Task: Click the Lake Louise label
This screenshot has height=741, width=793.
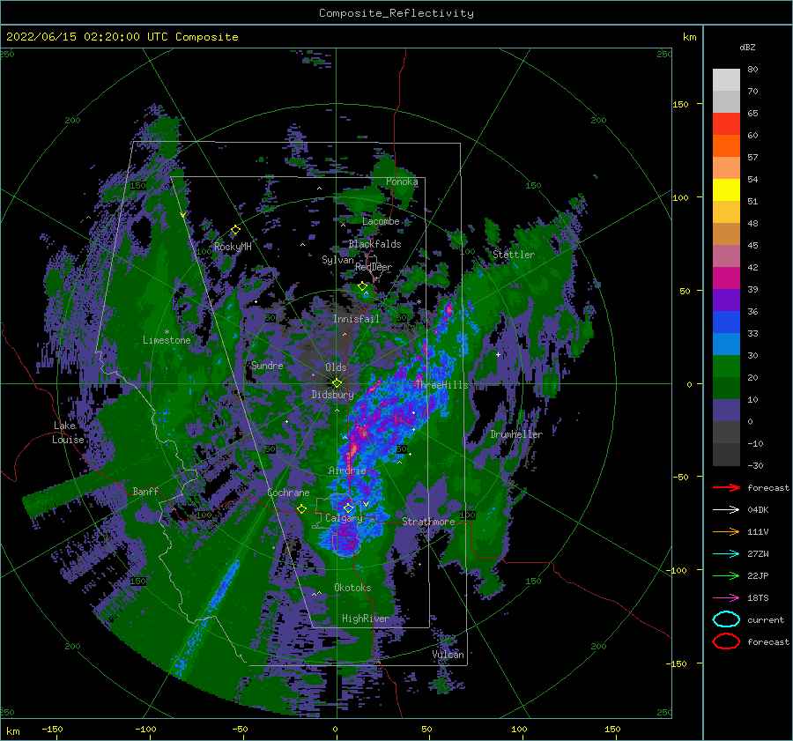Action: click(x=68, y=433)
